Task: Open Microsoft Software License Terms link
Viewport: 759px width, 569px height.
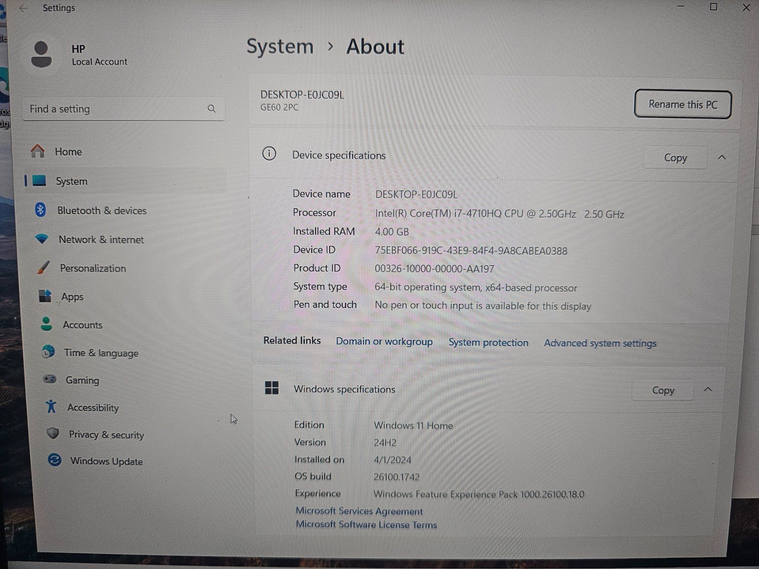Action: [366, 524]
